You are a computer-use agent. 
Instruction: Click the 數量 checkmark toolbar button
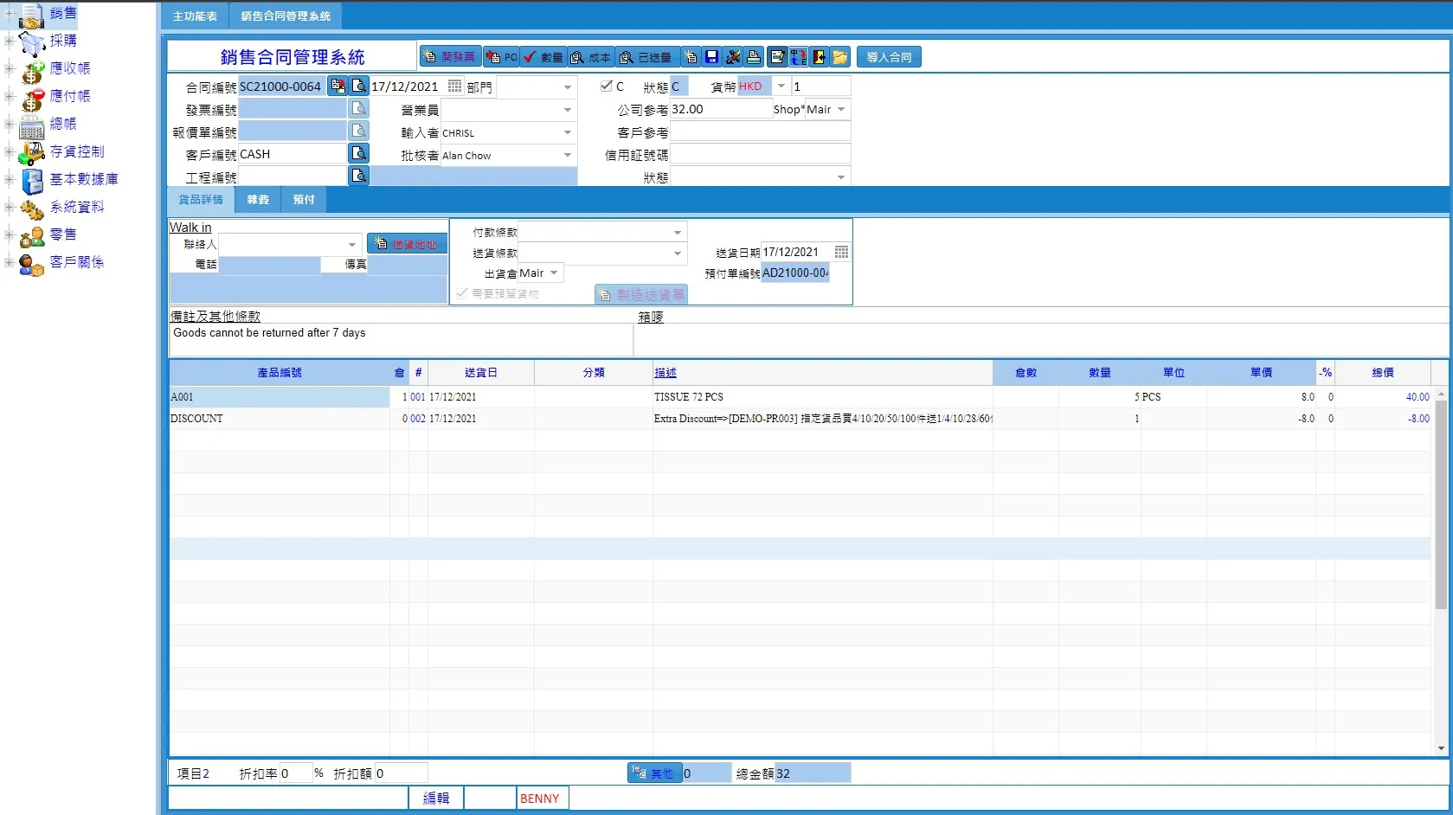[x=543, y=57]
